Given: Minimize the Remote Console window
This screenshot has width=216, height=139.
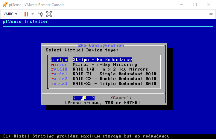Looking at the screenshot, I should [x=181, y=5].
